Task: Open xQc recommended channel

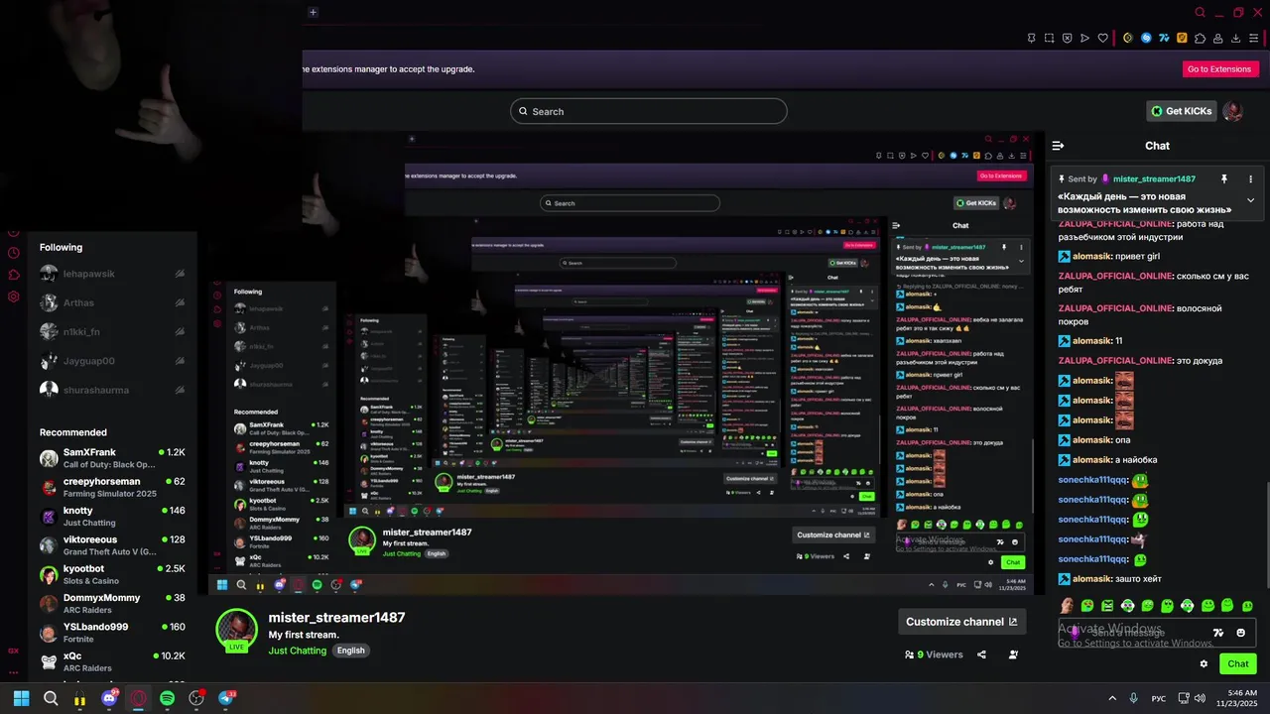Action: pyautogui.click(x=112, y=661)
